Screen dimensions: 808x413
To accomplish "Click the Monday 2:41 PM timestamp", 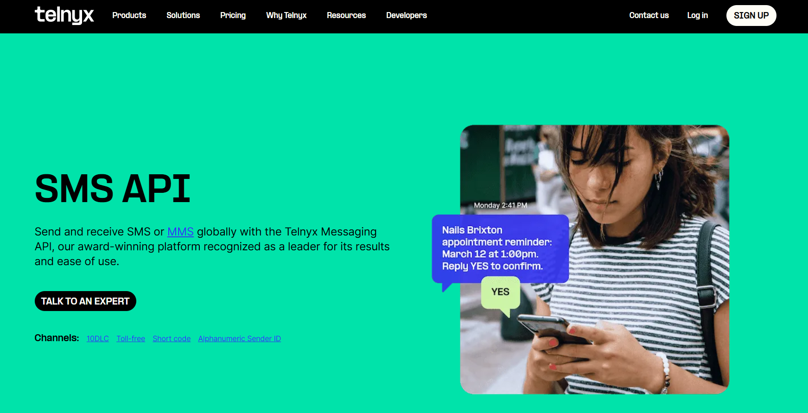I will pyautogui.click(x=501, y=205).
